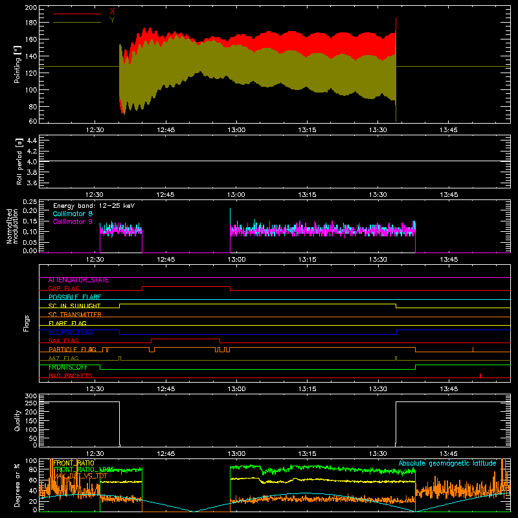Click the 4.0 value on Roll period axis
The width and height of the screenshot is (518, 518).
tap(31, 162)
